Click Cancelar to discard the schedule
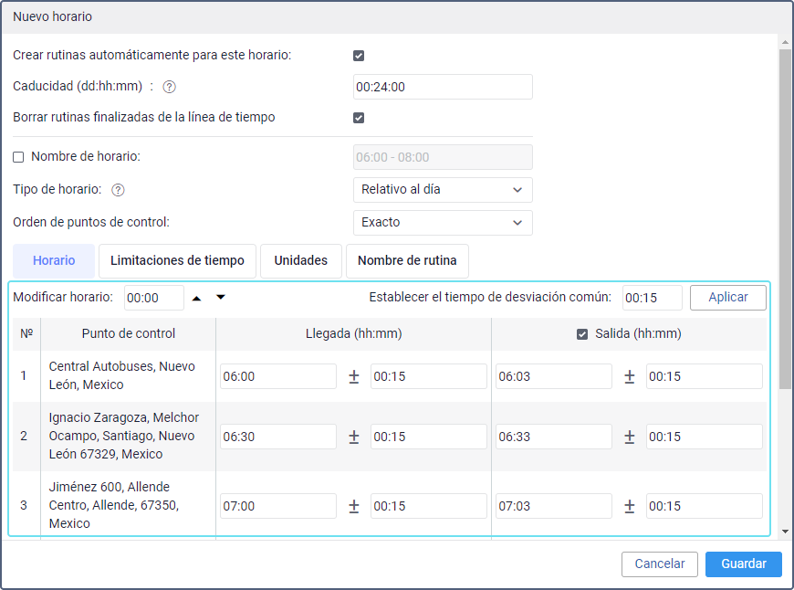 coord(659,564)
